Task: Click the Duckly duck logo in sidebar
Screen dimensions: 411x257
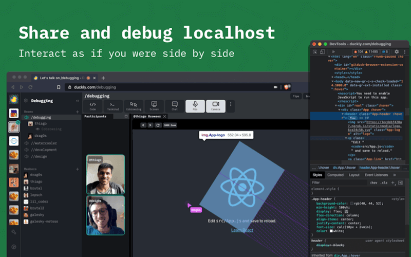Action: [x=14, y=99]
